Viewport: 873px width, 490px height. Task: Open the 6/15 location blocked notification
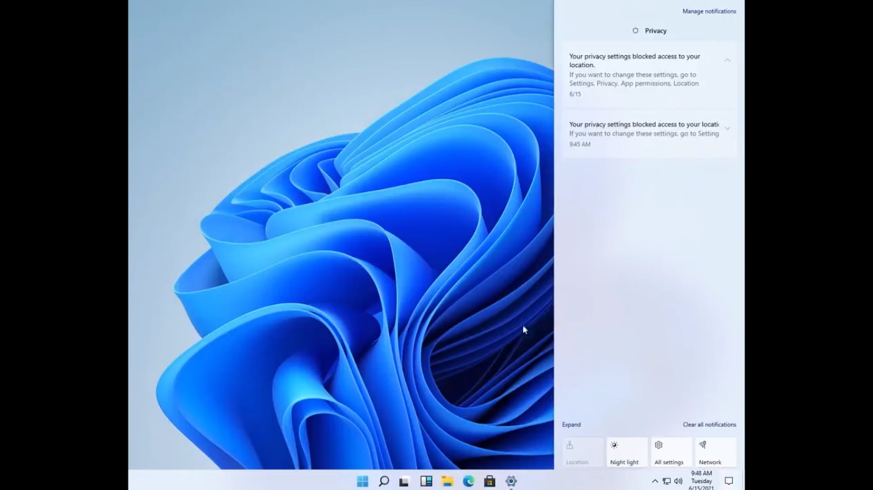[649, 75]
